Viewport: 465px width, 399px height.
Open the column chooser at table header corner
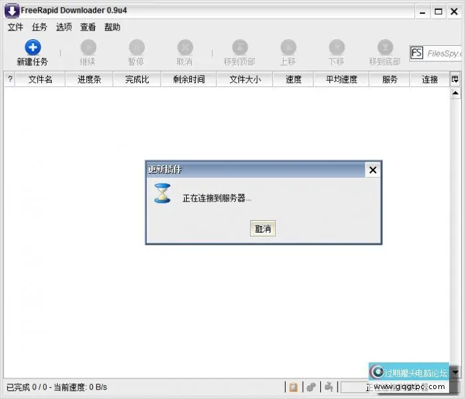coord(455,79)
